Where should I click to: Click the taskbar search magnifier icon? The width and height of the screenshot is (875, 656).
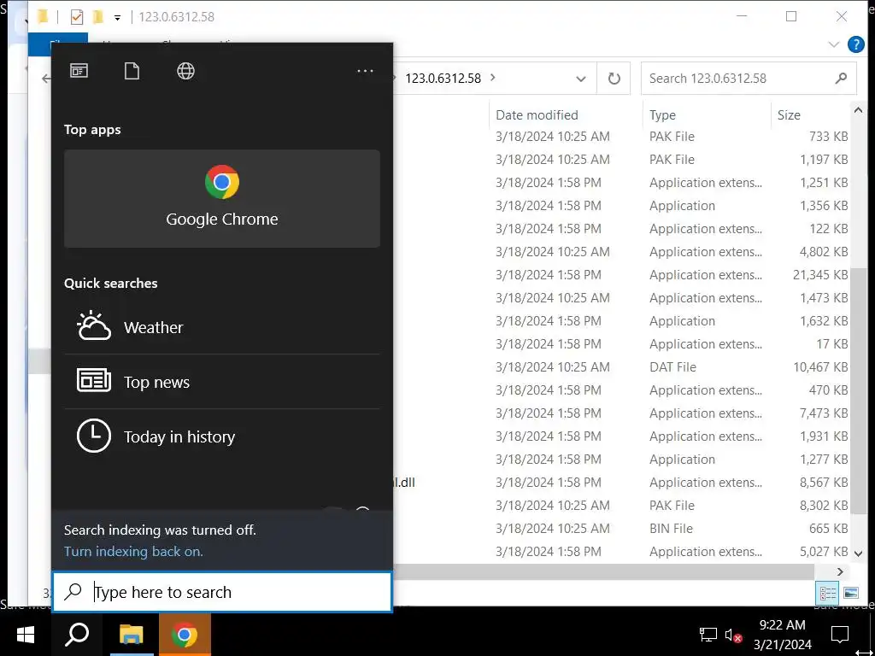point(76,635)
